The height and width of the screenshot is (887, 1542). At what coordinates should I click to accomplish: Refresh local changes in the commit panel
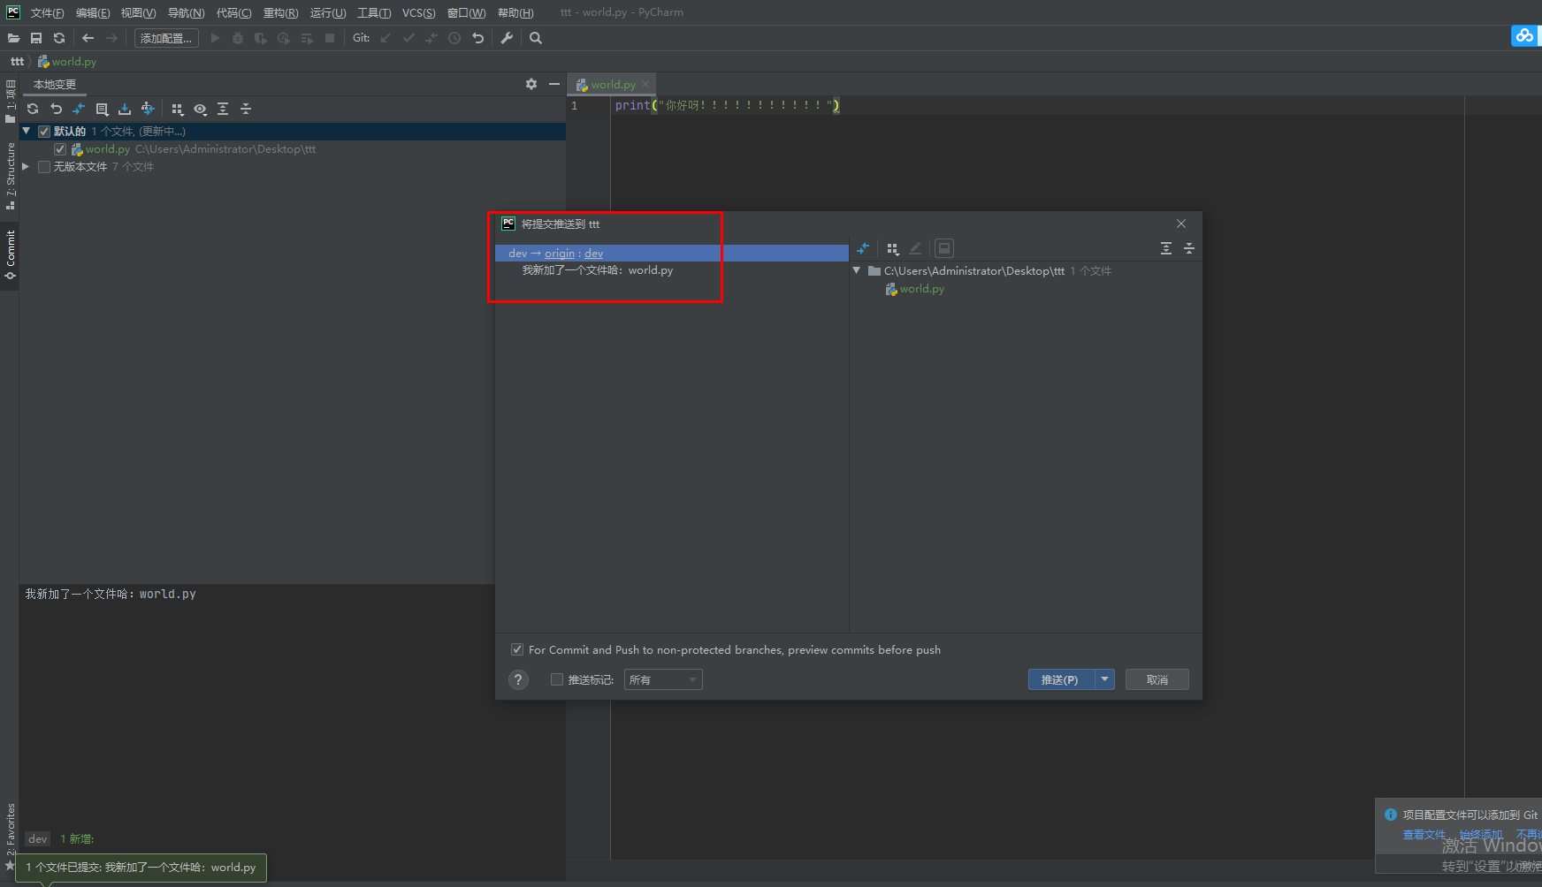coord(33,109)
